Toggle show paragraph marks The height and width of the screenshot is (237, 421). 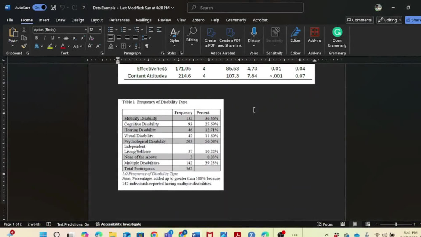pos(147,46)
